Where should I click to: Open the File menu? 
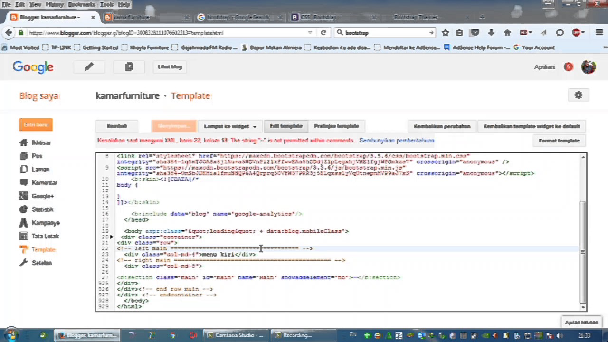pos(7,4)
